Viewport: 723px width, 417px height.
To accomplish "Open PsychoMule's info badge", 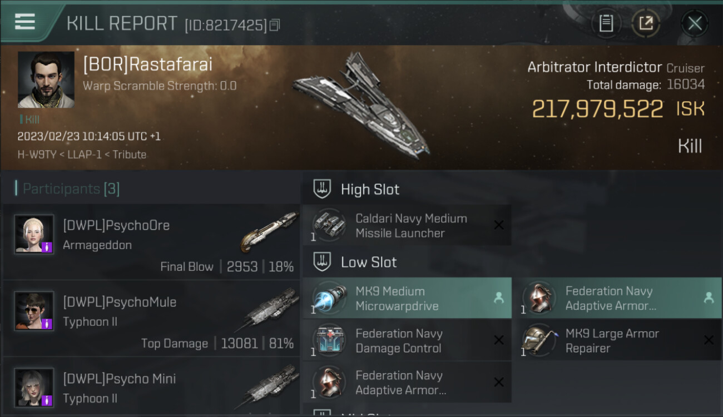I will point(47,323).
